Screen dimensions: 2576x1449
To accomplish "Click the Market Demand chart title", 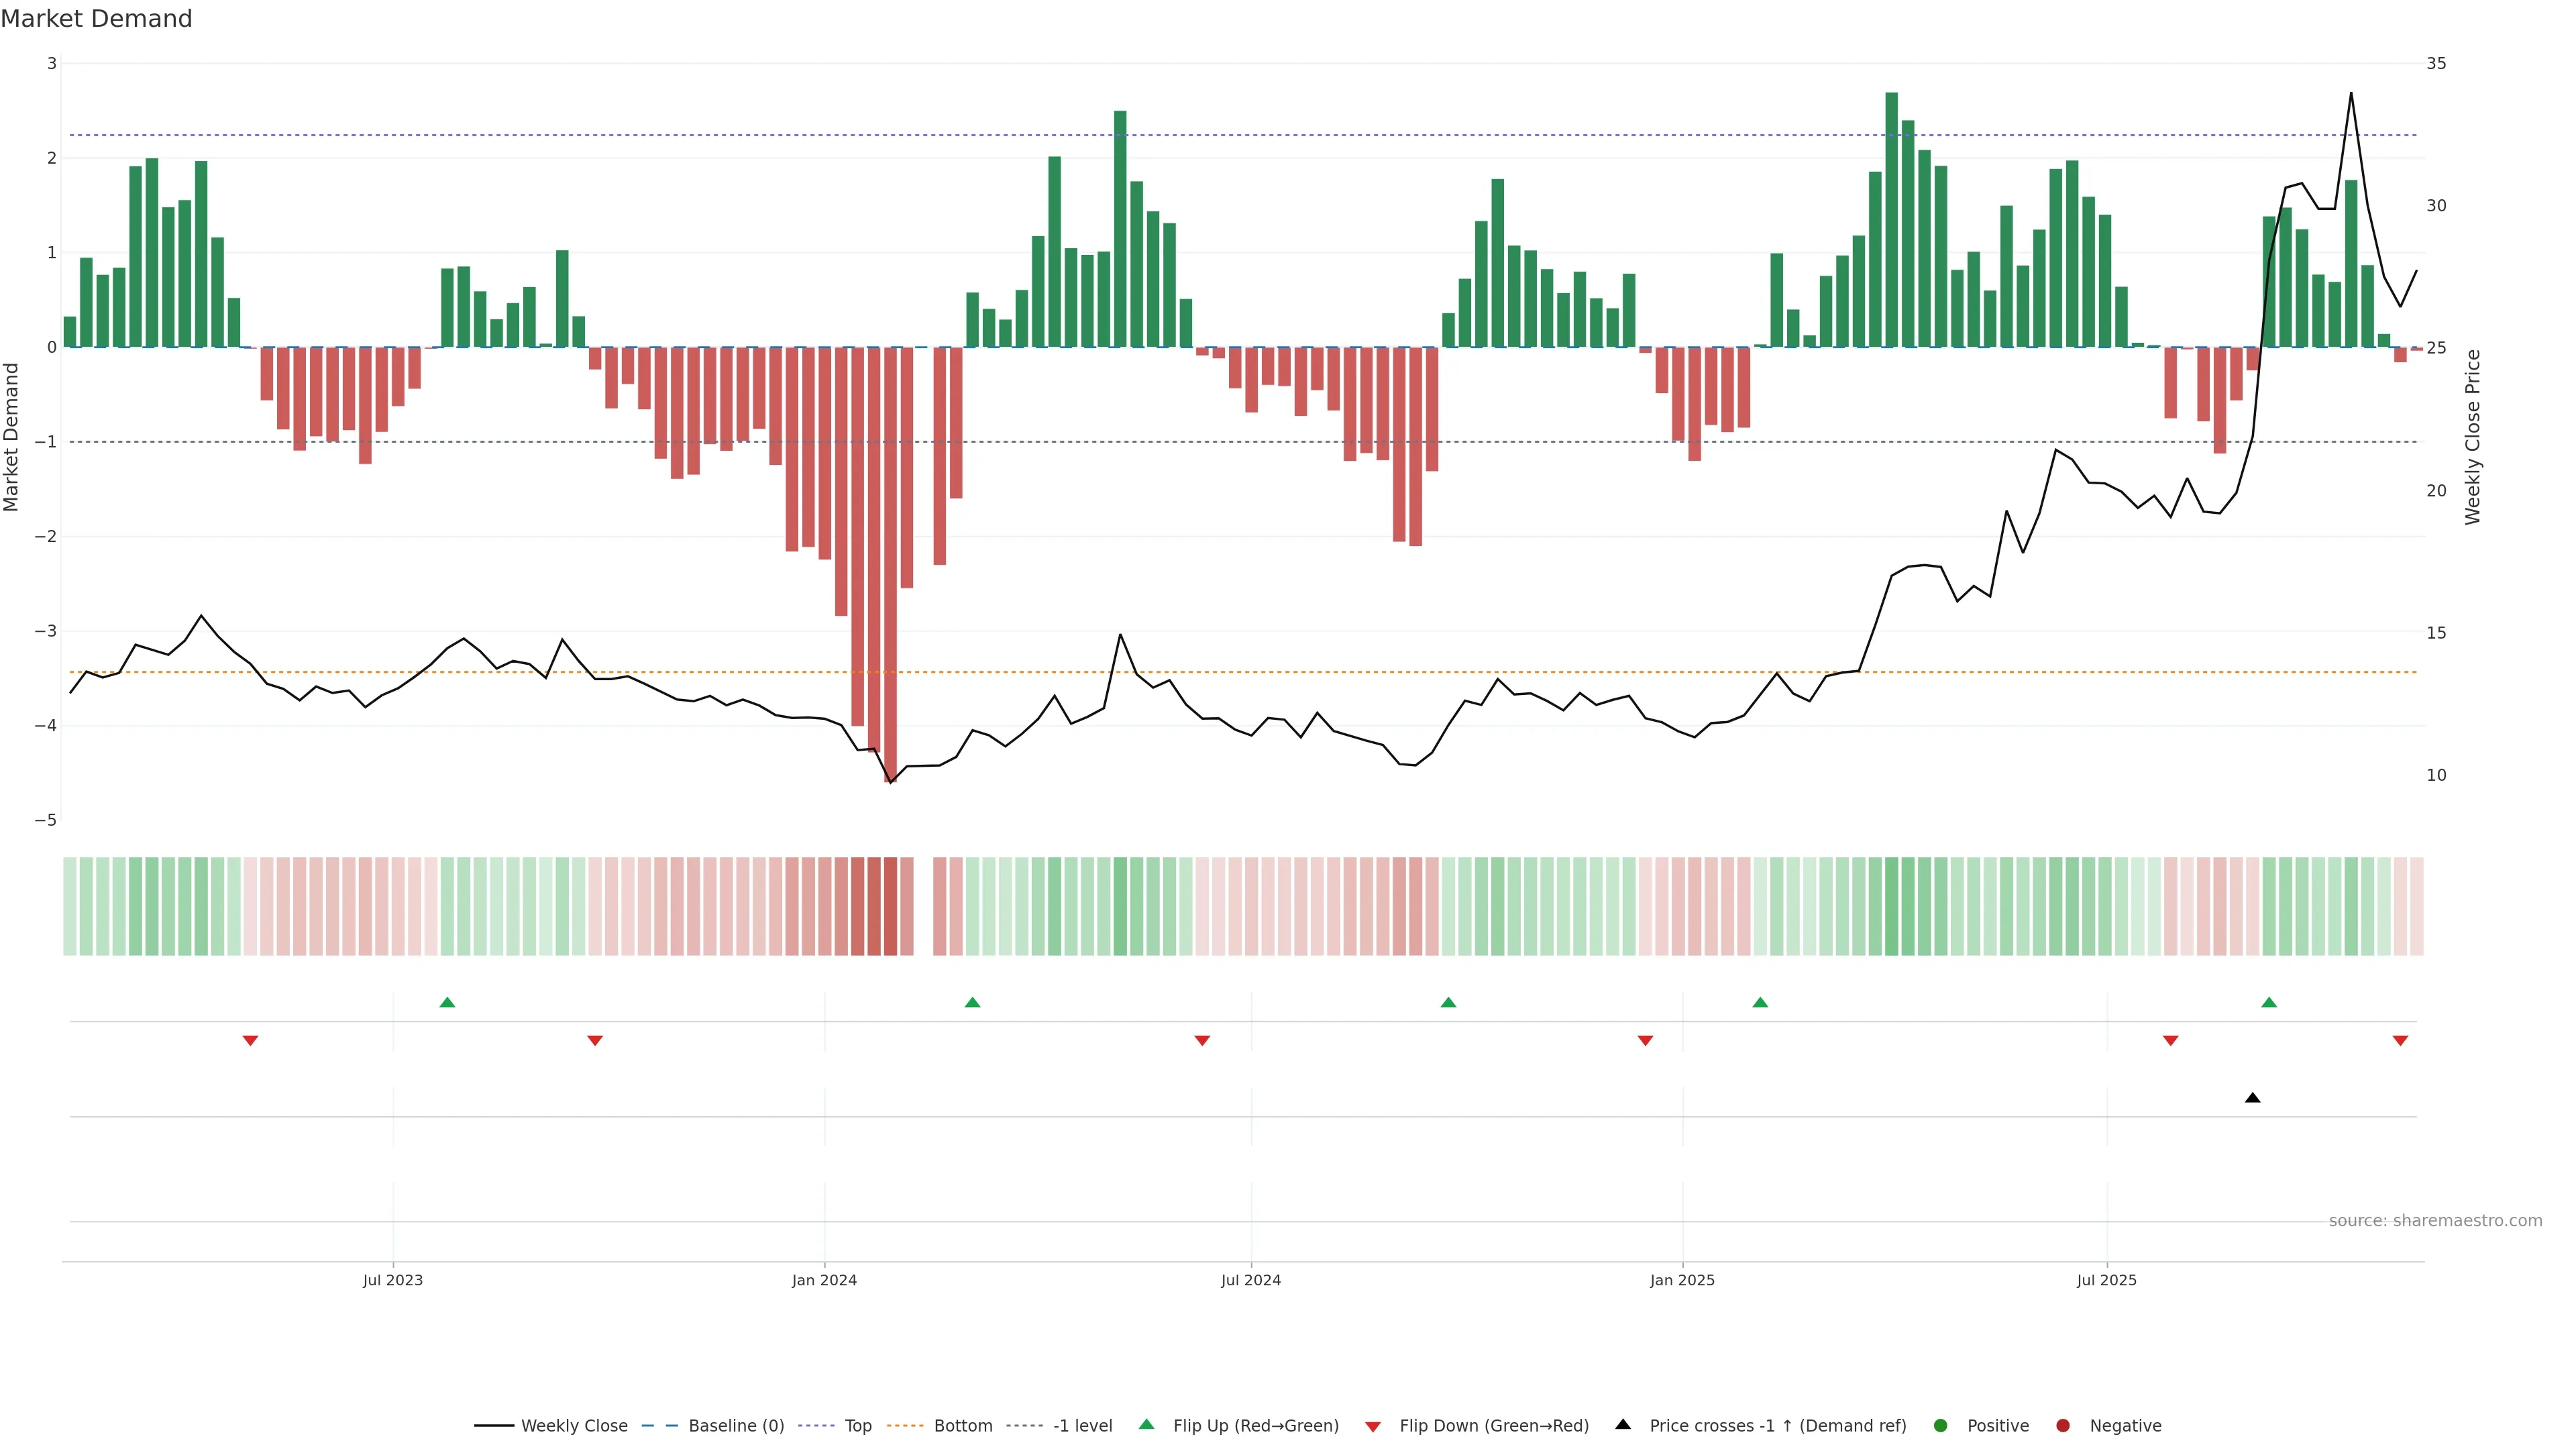I will [97, 19].
